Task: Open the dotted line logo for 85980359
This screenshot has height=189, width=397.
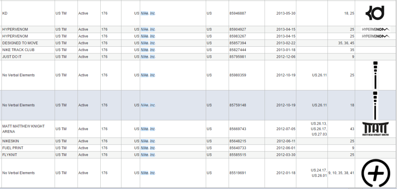Action: click(x=375, y=75)
